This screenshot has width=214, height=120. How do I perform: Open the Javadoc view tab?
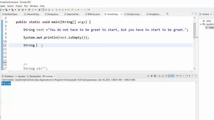click(20, 76)
